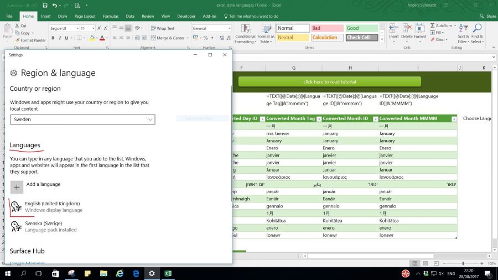Click the Percent Style icon
This screenshot has height=280, width=498.
click(205, 38)
